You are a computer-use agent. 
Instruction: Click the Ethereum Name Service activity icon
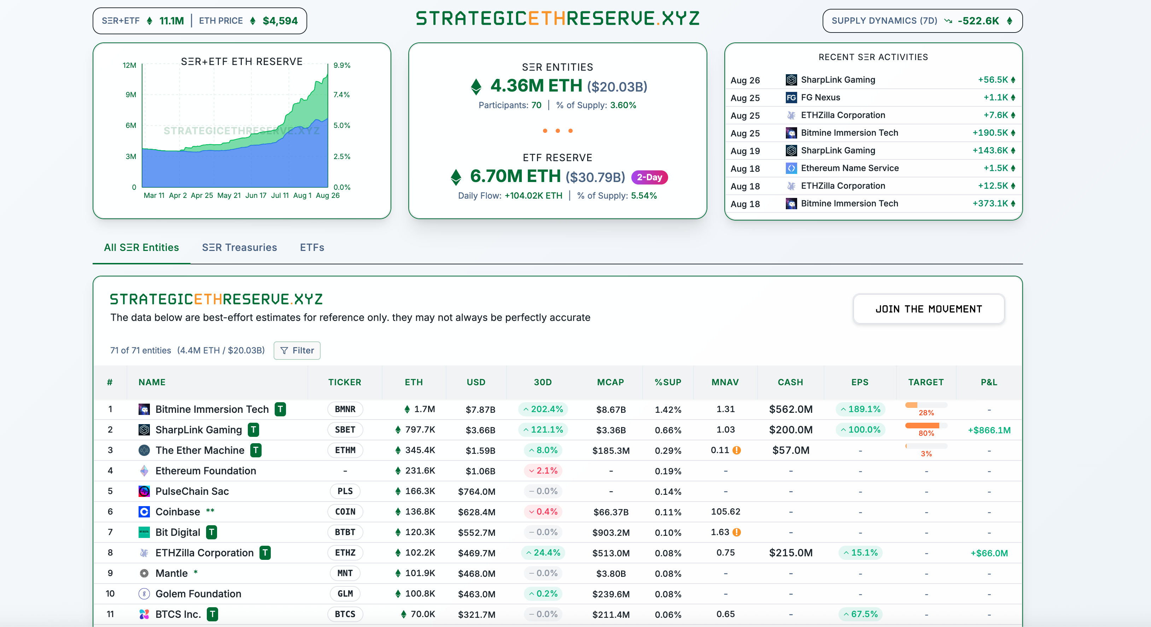[791, 168]
